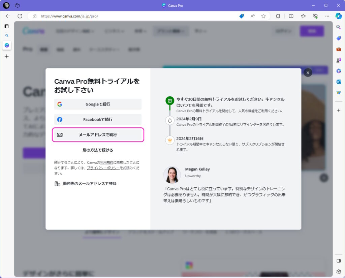Click the date text 2024年2月9日

coord(189,119)
